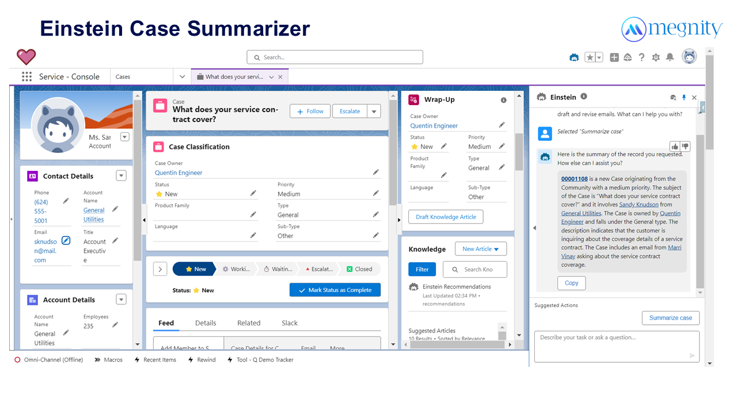Give thumbs down on Einstein response

[x=685, y=147]
